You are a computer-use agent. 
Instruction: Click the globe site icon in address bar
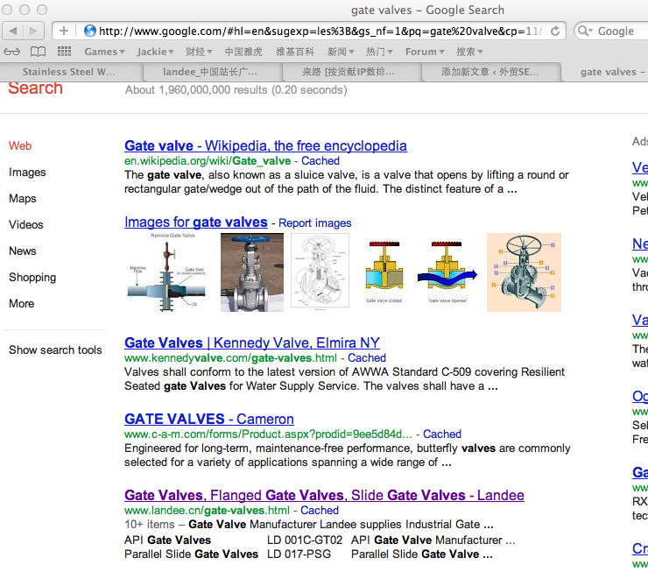coord(89,31)
